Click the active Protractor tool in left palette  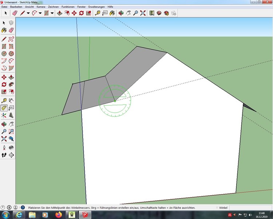(x=4, y=108)
